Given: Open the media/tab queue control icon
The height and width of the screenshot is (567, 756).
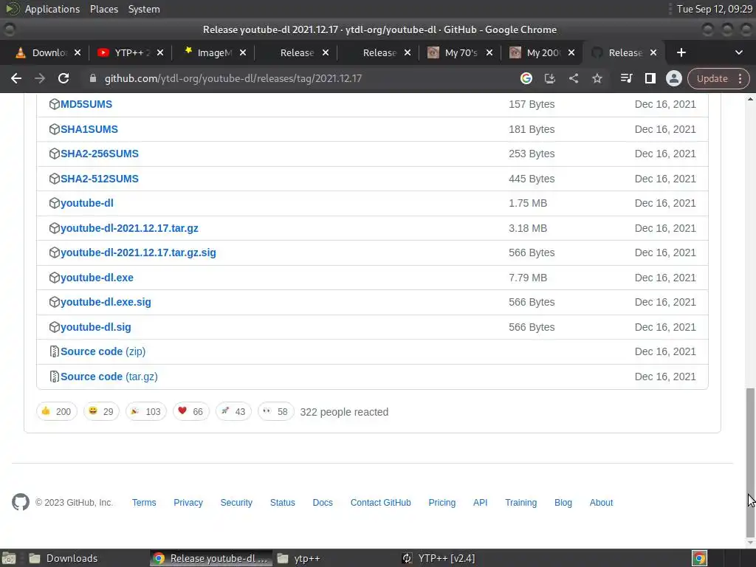Looking at the screenshot, I should click(x=626, y=78).
